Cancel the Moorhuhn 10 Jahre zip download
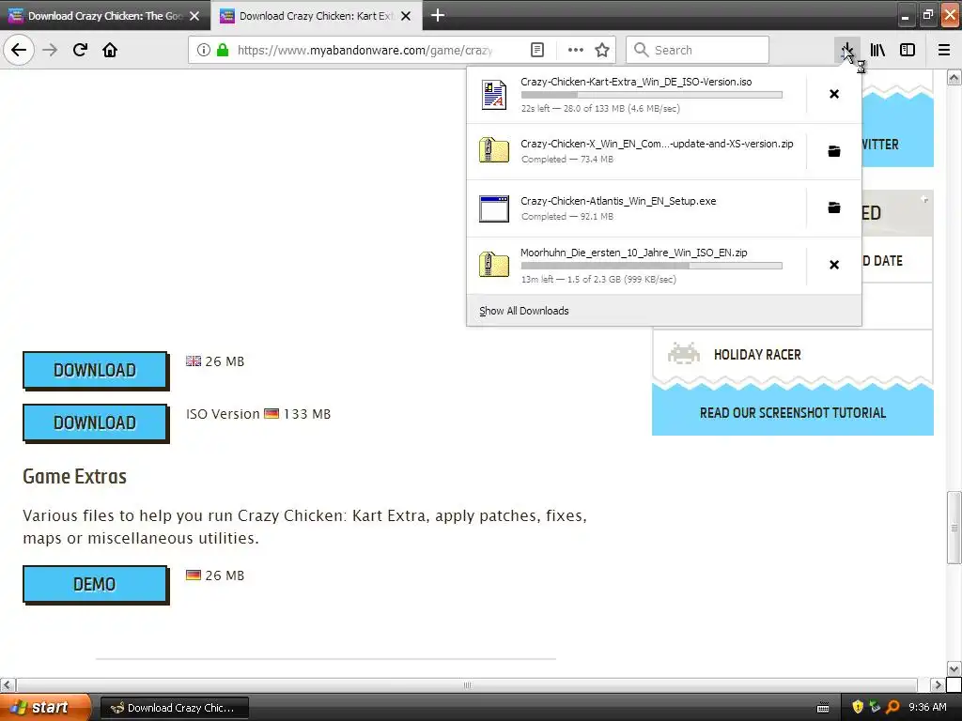 point(834,264)
